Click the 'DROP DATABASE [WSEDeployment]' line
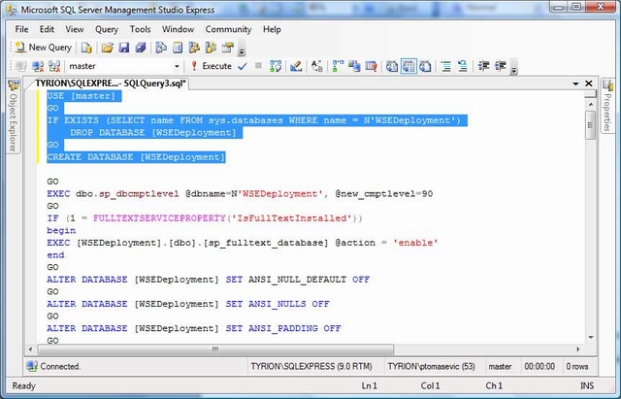 tap(153, 132)
